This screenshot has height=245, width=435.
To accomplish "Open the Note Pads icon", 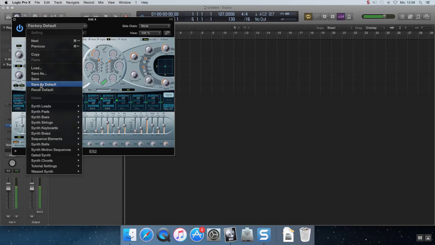I will [x=410, y=17].
